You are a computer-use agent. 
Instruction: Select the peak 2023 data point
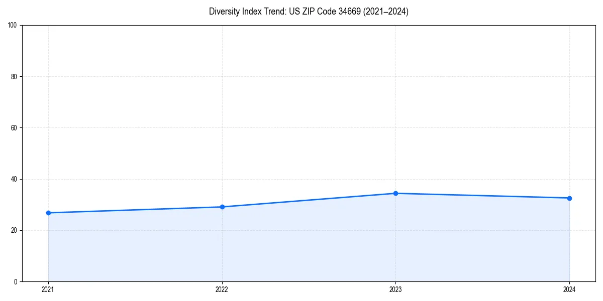tap(396, 193)
